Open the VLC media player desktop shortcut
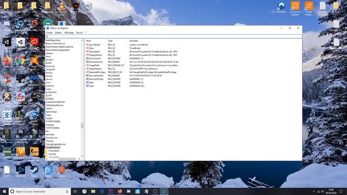The width and height of the screenshot is (347, 195). [62, 6]
